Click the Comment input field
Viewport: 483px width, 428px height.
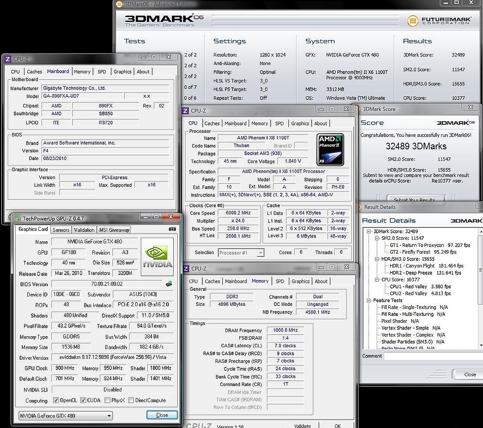[x=433, y=356]
